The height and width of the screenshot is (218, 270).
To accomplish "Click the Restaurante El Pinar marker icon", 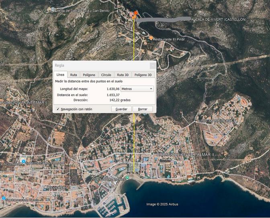I will (x=151, y=38).
